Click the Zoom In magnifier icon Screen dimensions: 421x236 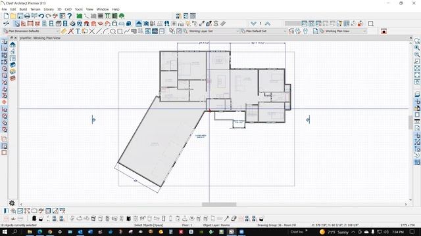(x=417, y=48)
